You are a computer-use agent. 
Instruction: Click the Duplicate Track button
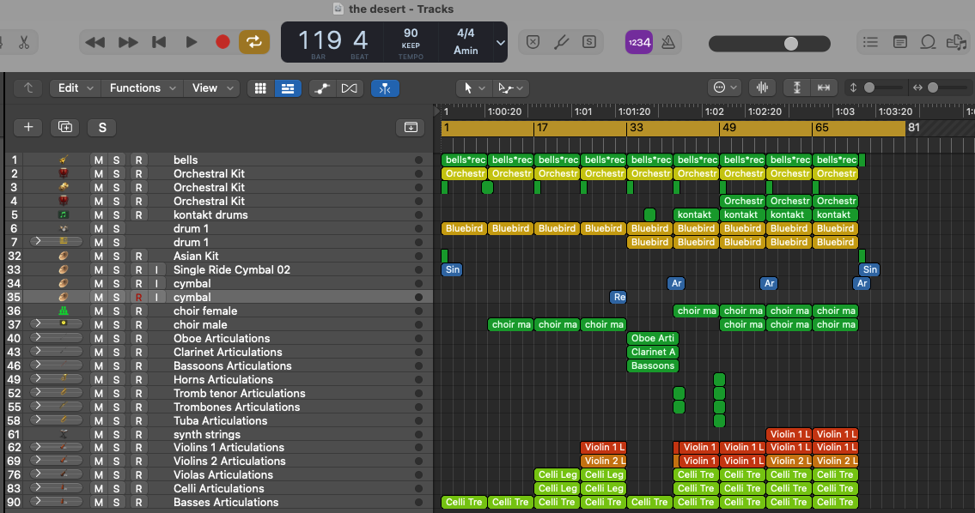pyautogui.click(x=64, y=127)
